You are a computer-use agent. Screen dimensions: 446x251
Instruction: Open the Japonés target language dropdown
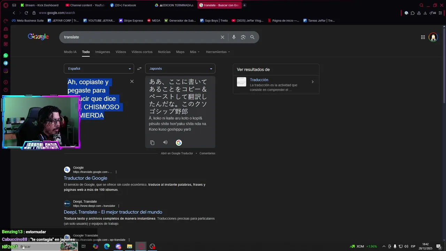[180, 69]
